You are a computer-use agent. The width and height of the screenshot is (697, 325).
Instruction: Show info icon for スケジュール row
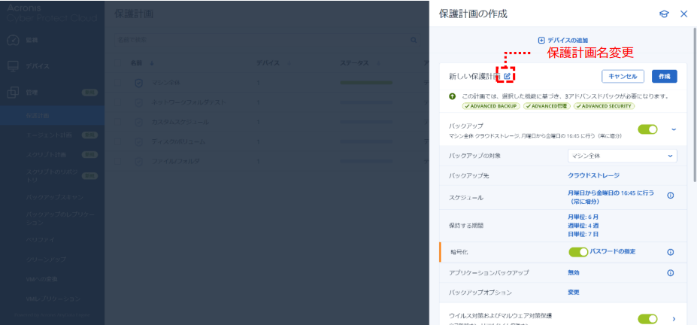click(x=670, y=196)
